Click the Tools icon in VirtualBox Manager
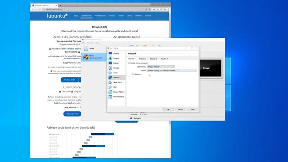The height and width of the screenshot is (162, 288). tap(86, 49)
